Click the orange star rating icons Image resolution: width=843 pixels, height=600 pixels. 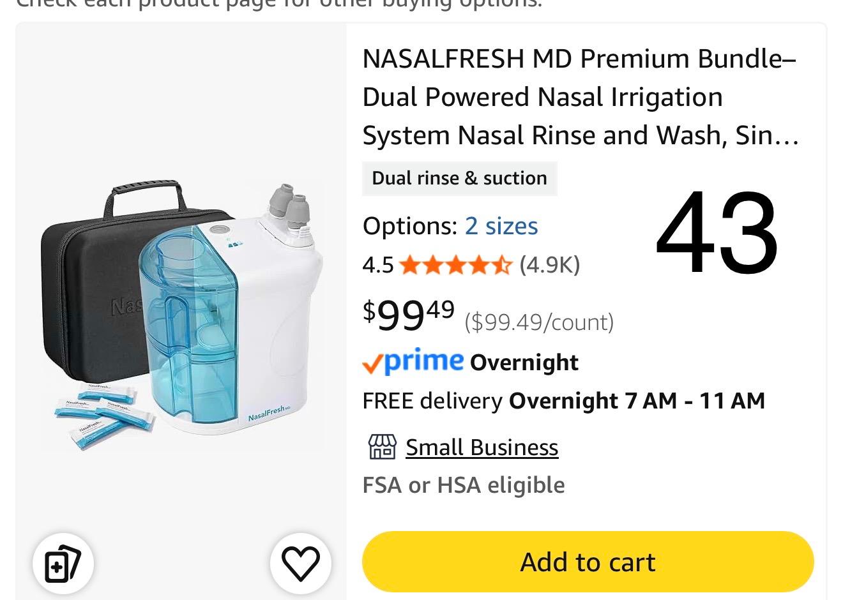click(455, 264)
